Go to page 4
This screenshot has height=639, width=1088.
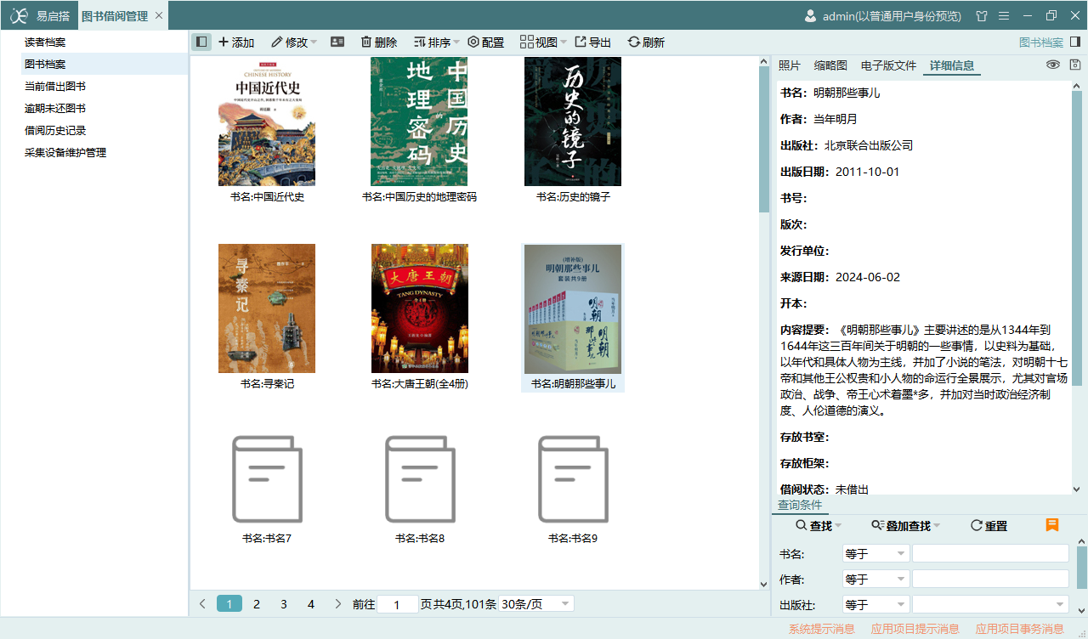coord(311,604)
